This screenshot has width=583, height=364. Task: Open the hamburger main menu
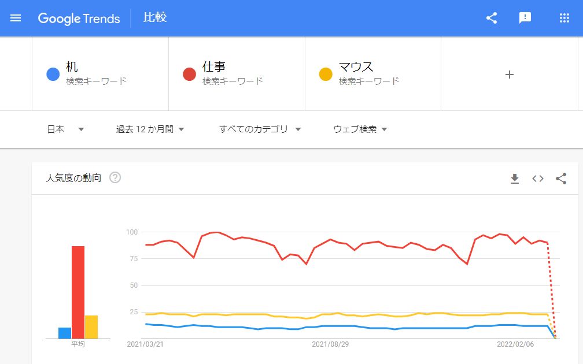coord(16,18)
